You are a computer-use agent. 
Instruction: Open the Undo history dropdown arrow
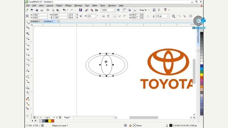coord(67,10)
